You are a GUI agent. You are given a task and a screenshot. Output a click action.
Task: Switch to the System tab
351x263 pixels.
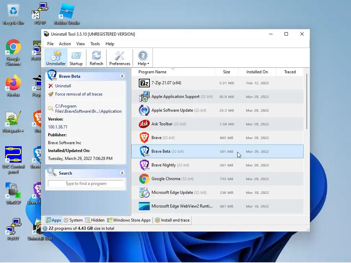(x=73, y=220)
